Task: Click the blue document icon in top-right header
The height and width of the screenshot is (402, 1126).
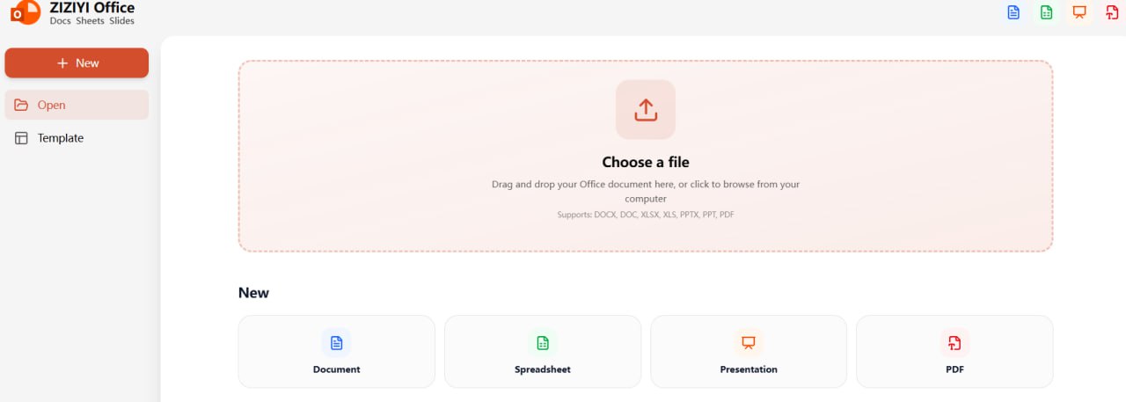Action: 1013,12
